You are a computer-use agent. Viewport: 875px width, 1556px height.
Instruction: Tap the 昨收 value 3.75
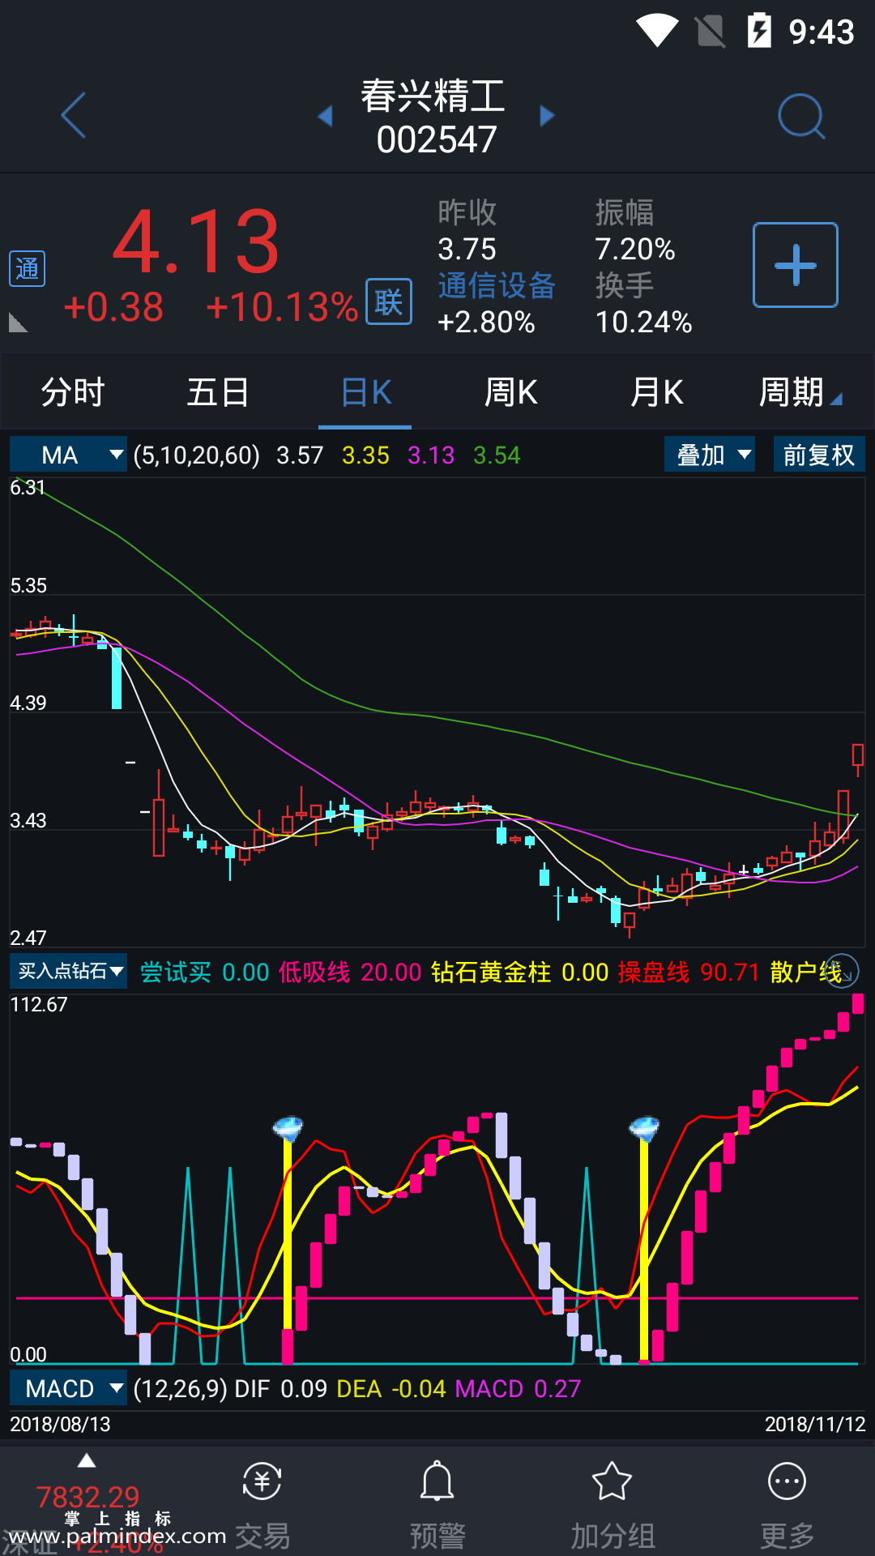point(467,249)
